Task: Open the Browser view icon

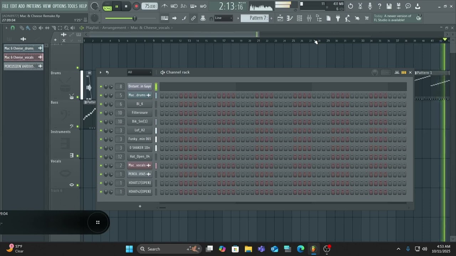Action: tap(319, 18)
